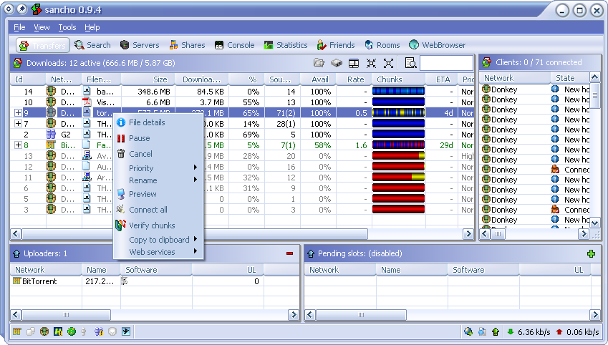
Task: Sort downloads by the Size column header
Action: point(146,79)
